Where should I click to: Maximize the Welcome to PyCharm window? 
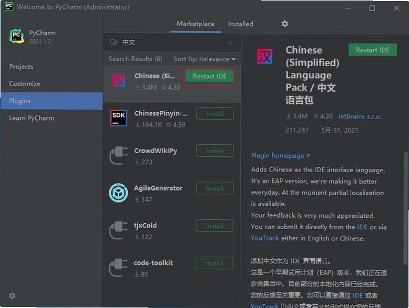pos(372,8)
